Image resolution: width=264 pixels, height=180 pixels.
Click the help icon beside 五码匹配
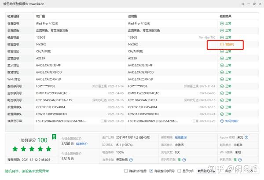[x=240, y=160]
